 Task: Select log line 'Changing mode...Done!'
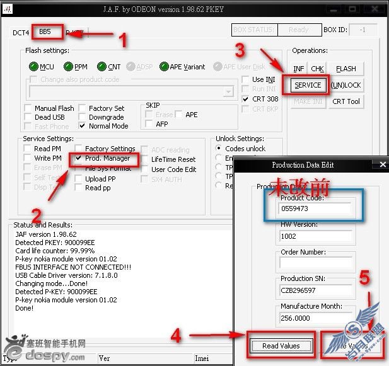pyautogui.click(x=51, y=283)
